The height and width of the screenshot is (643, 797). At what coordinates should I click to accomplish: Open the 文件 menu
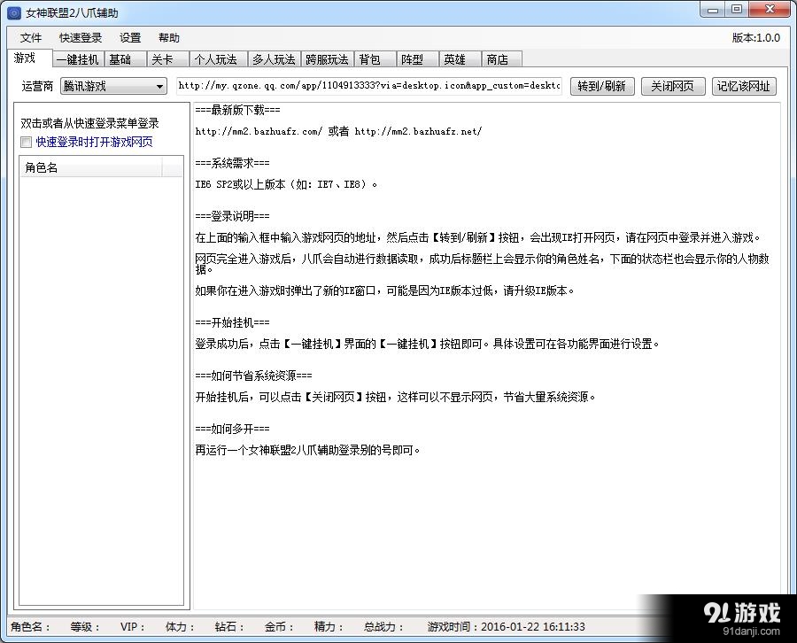pyautogui.click(x=30, y=38)
